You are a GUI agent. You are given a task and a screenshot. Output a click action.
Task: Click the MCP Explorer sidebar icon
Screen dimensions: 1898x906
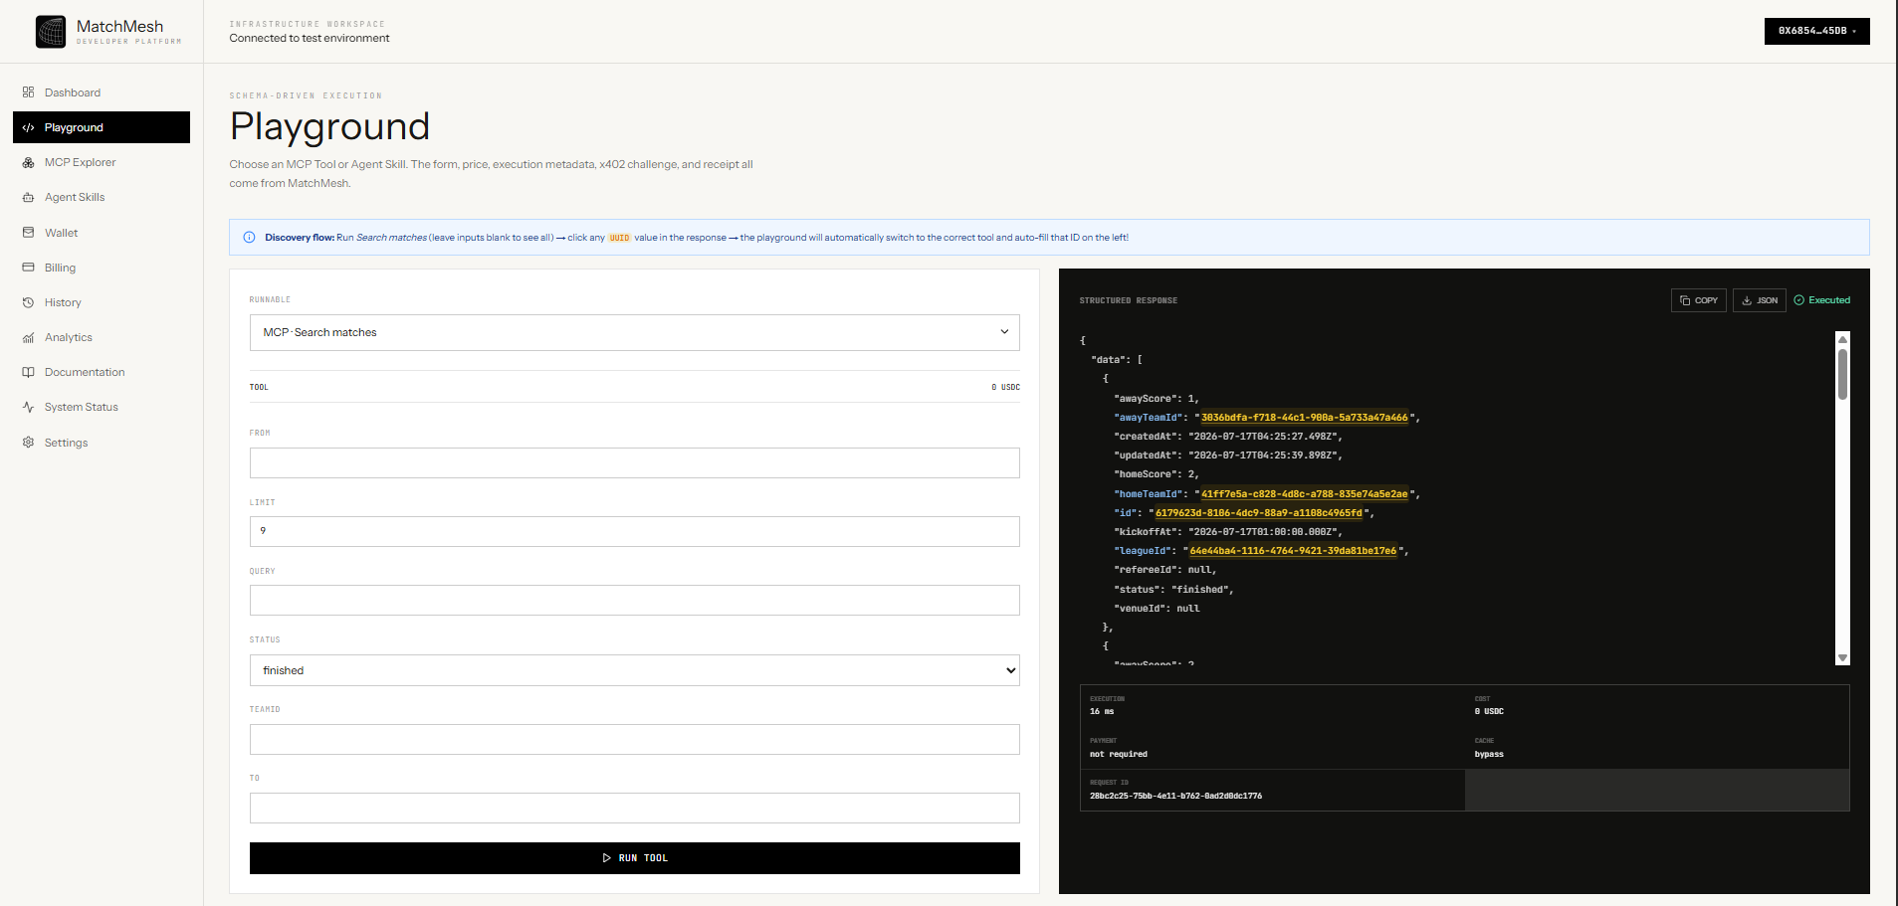(28, 162)
